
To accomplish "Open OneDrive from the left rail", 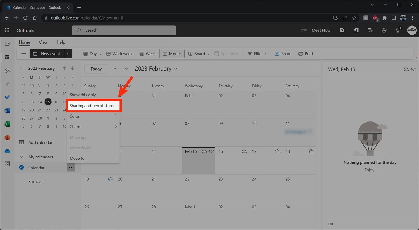I will pos(7,151).
